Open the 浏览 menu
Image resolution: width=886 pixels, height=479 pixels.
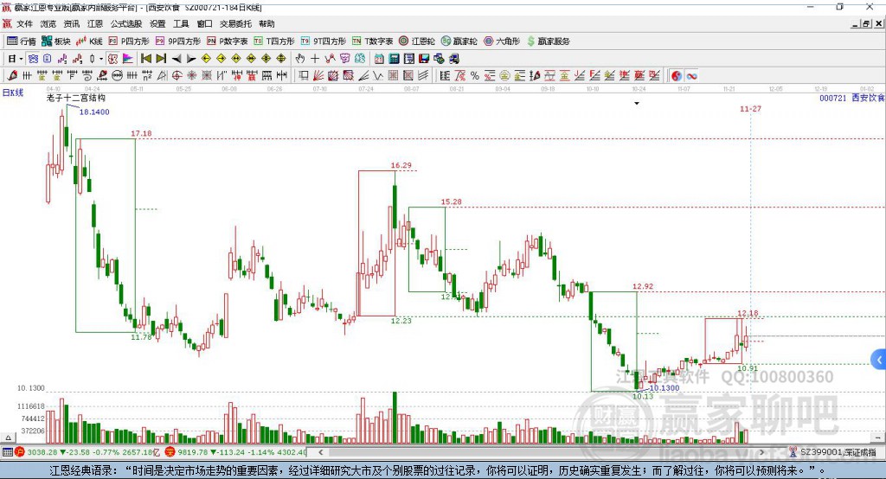coord(48,23)
